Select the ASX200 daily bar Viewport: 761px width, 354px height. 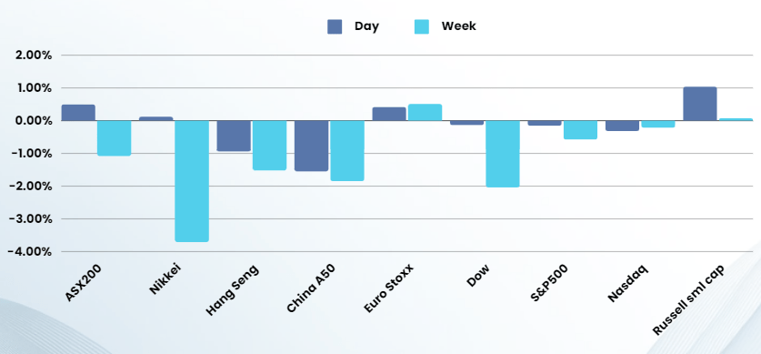(x=78, y=113)
